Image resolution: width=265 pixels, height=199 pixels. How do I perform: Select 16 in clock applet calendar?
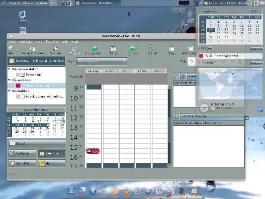click(226, 29)
